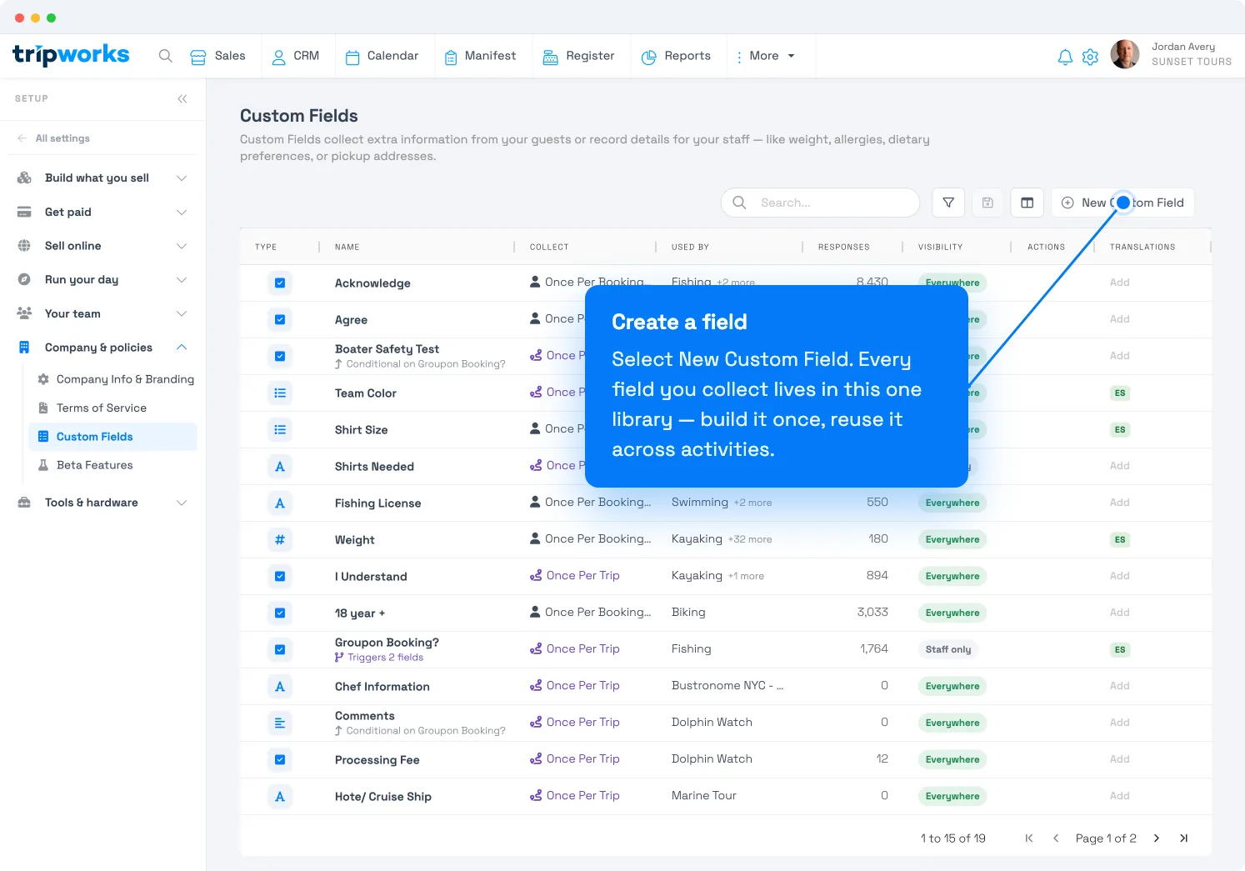Click paragraph type icon for Comments
Viewport: 1245px width, 871px height.
(x=280, y=723)
